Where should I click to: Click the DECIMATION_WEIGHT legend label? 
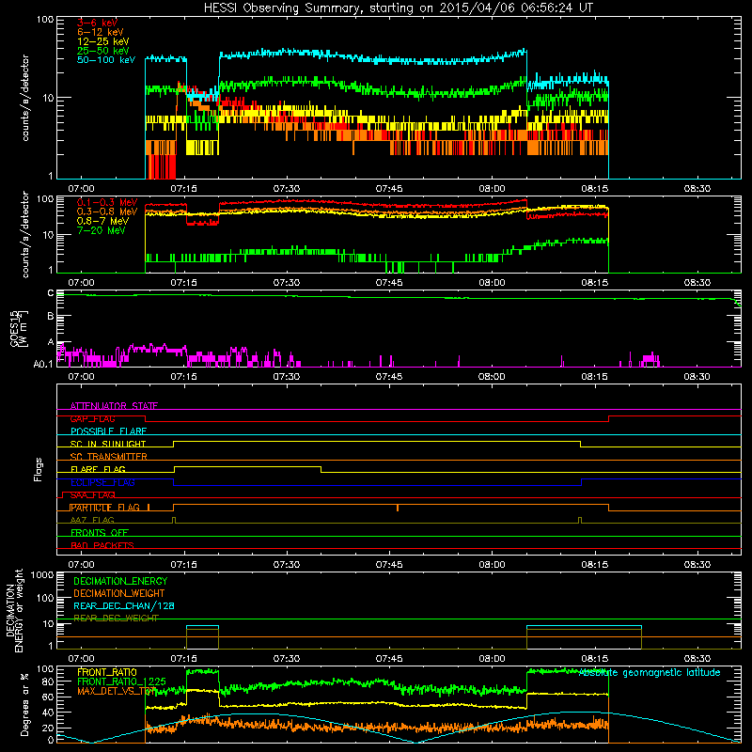coord(119,593)
